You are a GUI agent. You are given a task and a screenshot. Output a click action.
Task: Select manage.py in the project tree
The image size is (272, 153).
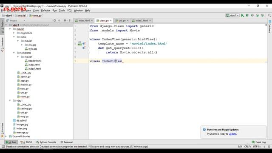21,132
